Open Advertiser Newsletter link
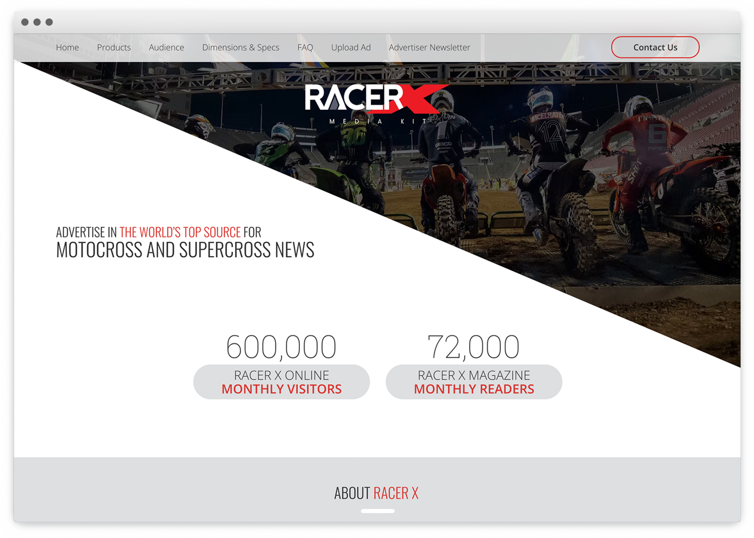 pyautogui.click(x=429, y=47)
